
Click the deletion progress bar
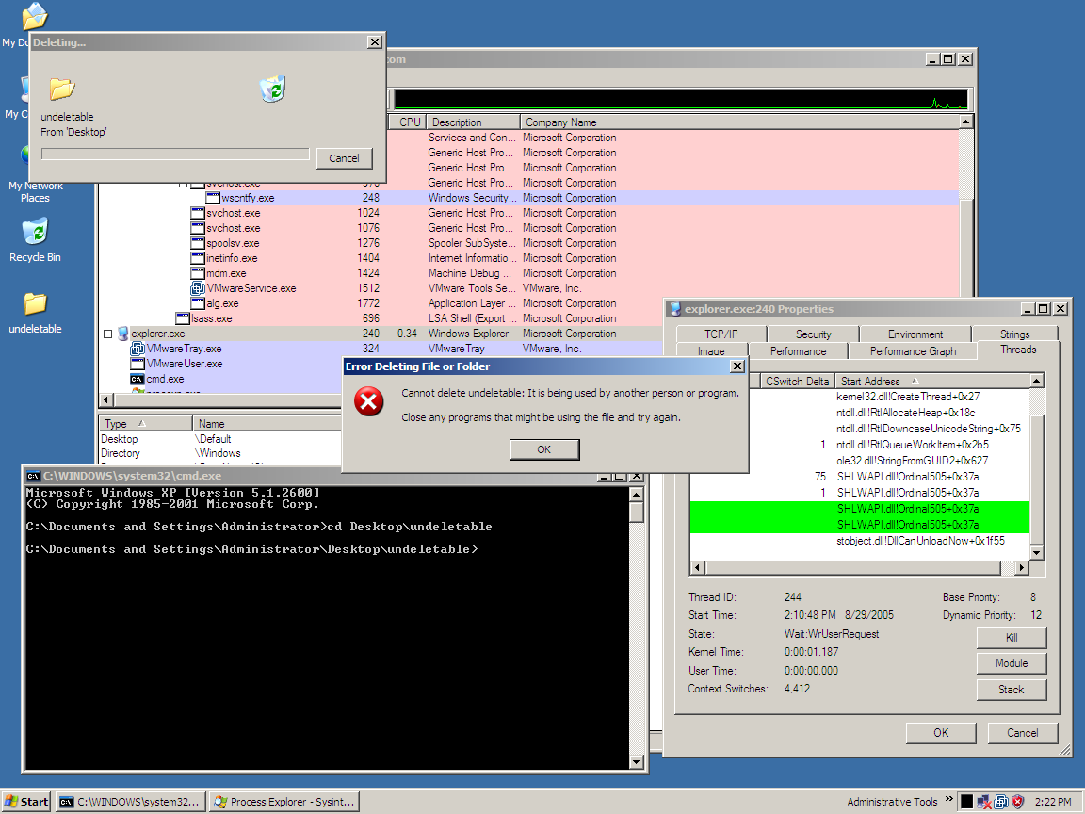pos(175,154)
